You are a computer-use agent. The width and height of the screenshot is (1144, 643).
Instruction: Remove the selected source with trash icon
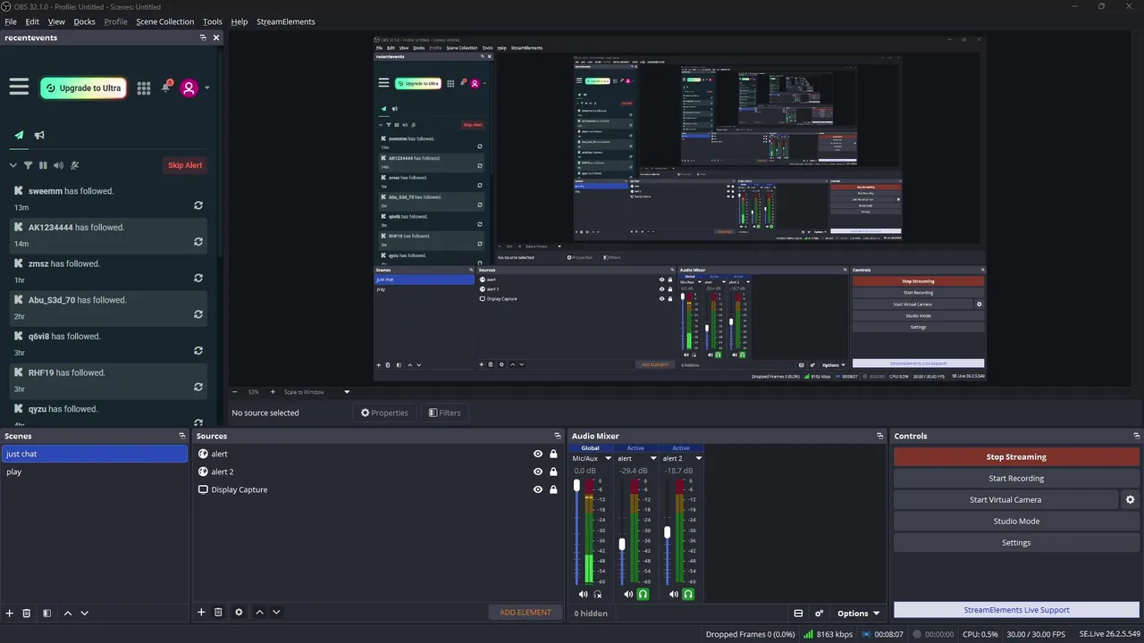pos(219,613)
